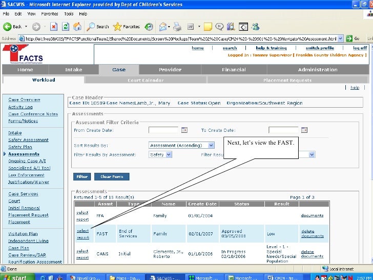
Task: Click the Filter button
Action: (x=82, y=176)
